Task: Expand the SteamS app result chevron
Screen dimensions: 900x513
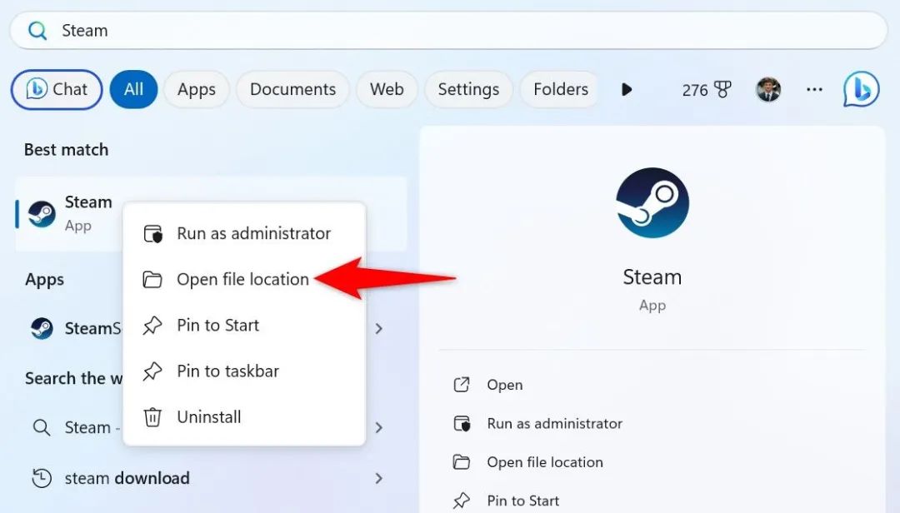Action: point(379,329)
